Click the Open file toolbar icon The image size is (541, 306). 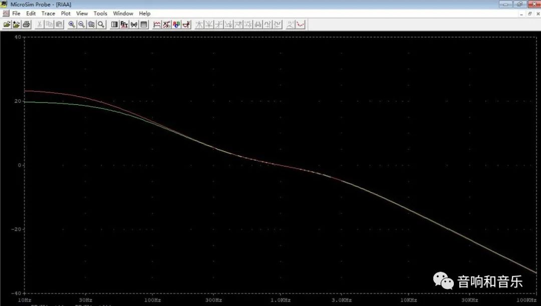point(7,25)
